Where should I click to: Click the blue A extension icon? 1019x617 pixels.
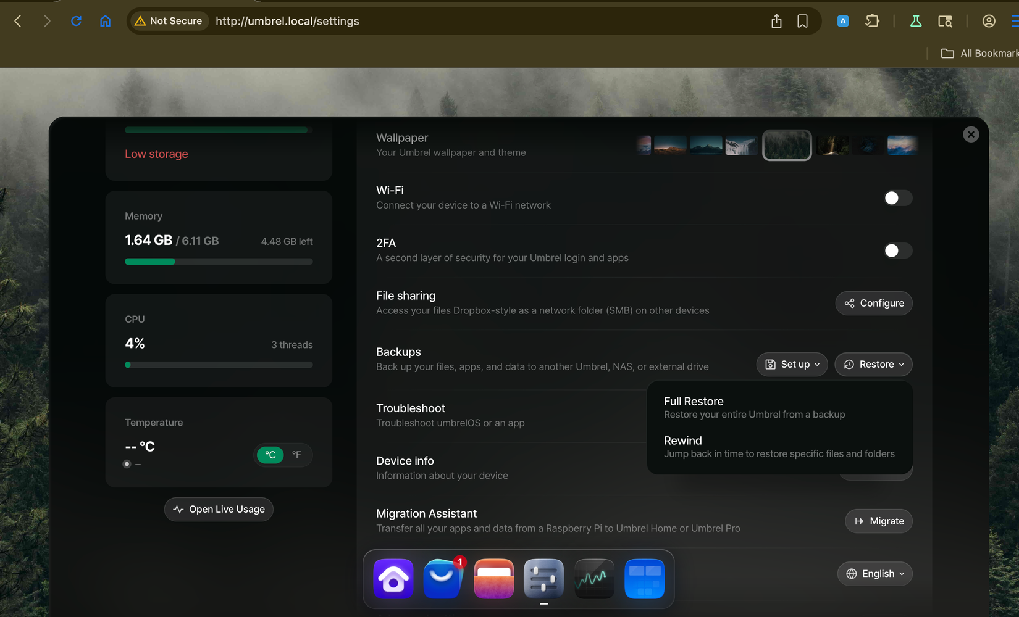[842, 21]
